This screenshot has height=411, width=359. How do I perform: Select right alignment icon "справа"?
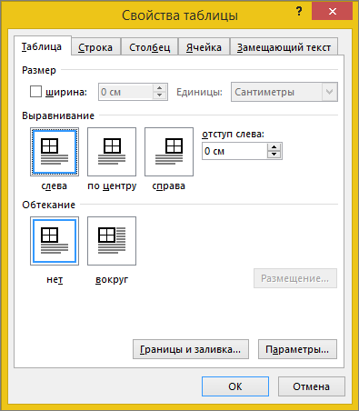(169, 152)
